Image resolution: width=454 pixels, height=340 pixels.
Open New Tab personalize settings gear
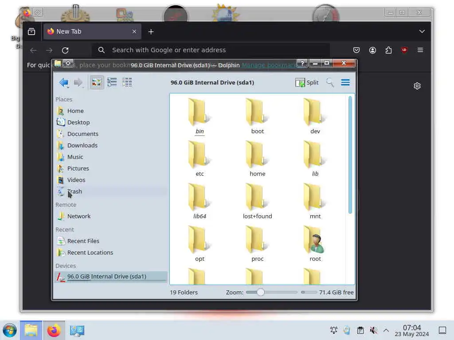417,86
